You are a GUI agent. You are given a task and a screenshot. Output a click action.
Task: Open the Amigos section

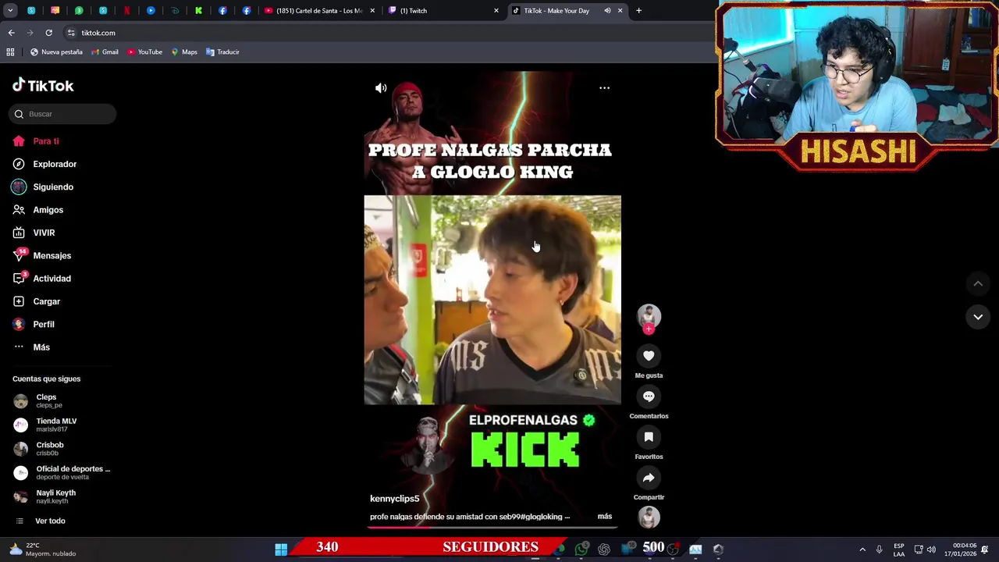coord(39,210)
